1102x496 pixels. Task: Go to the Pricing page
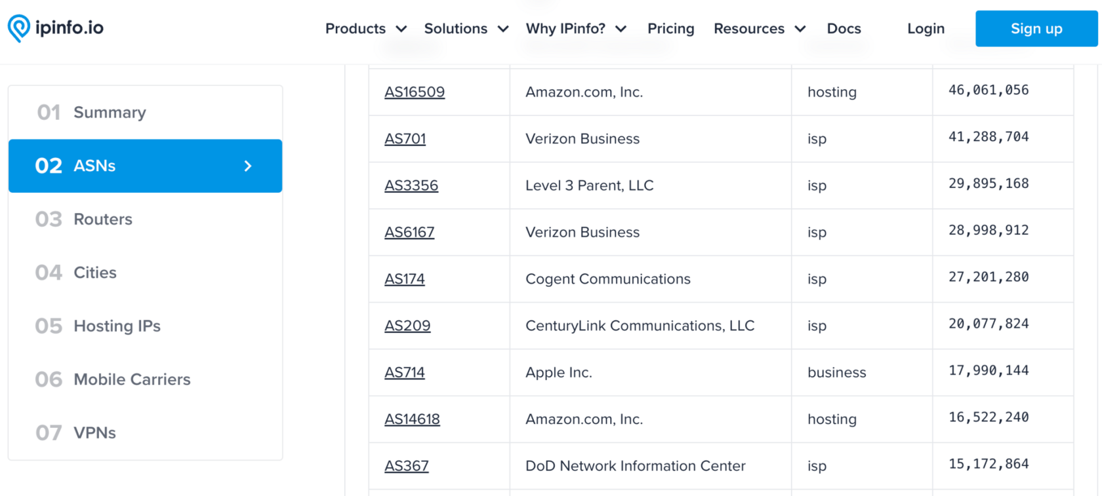point(670,29)
